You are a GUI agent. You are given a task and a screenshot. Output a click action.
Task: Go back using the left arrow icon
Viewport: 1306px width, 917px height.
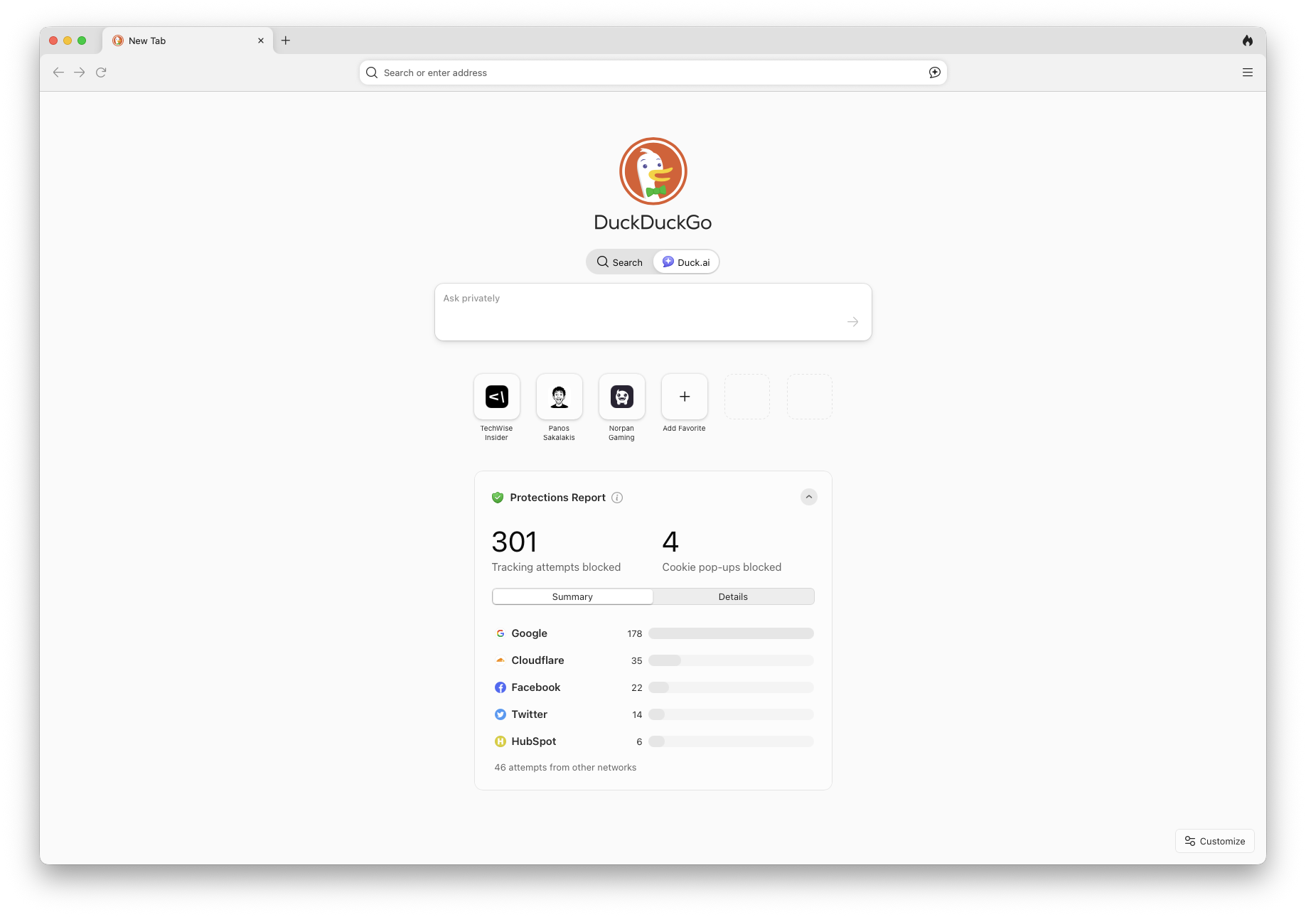click(58, 73)
